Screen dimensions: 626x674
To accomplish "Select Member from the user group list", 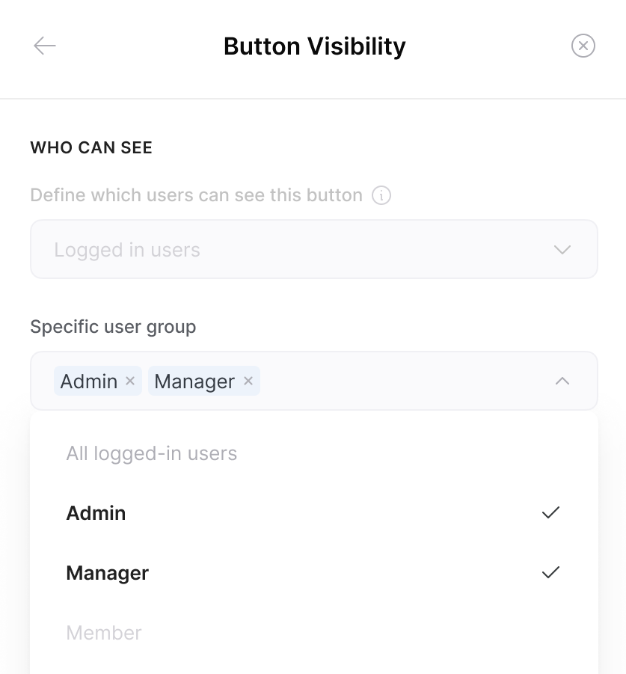I will (104, 632).
